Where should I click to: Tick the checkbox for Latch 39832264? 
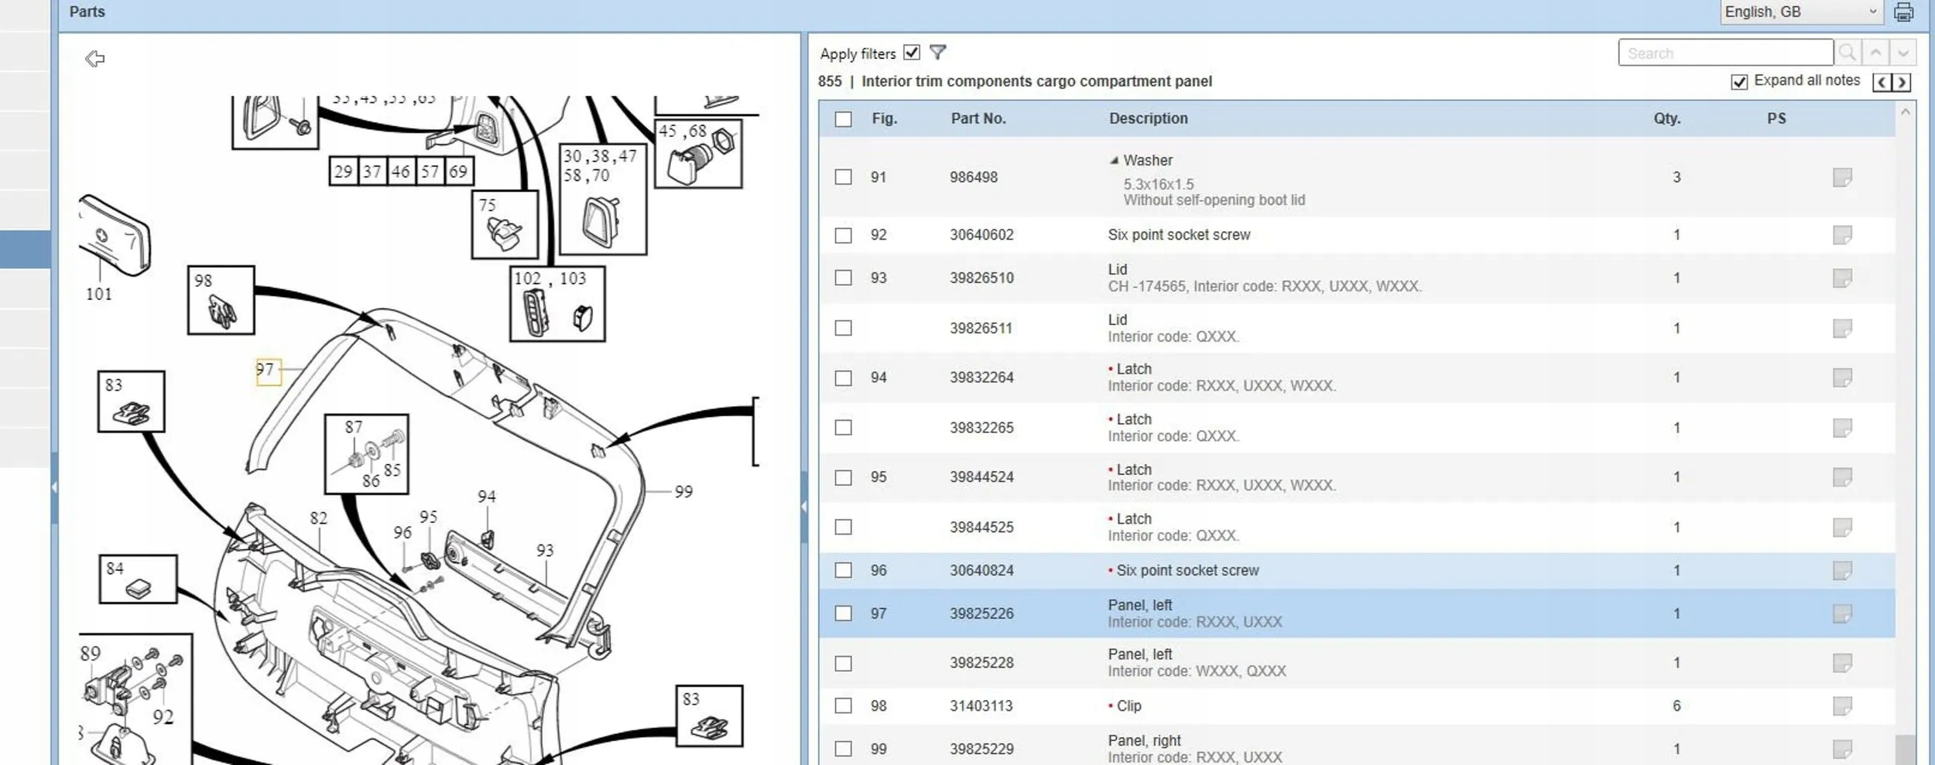pos(844,377)
